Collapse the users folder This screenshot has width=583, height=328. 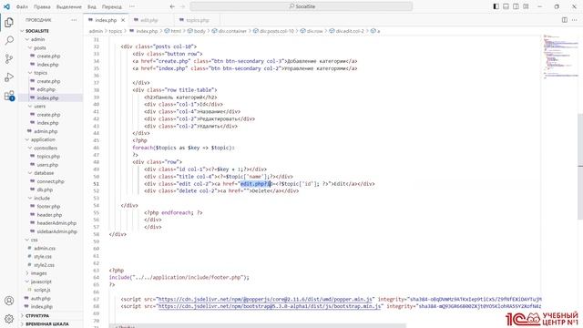[40, 107]
